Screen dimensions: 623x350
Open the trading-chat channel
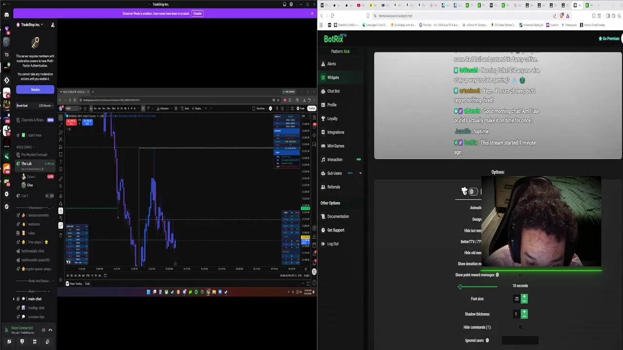coord(35,308)
